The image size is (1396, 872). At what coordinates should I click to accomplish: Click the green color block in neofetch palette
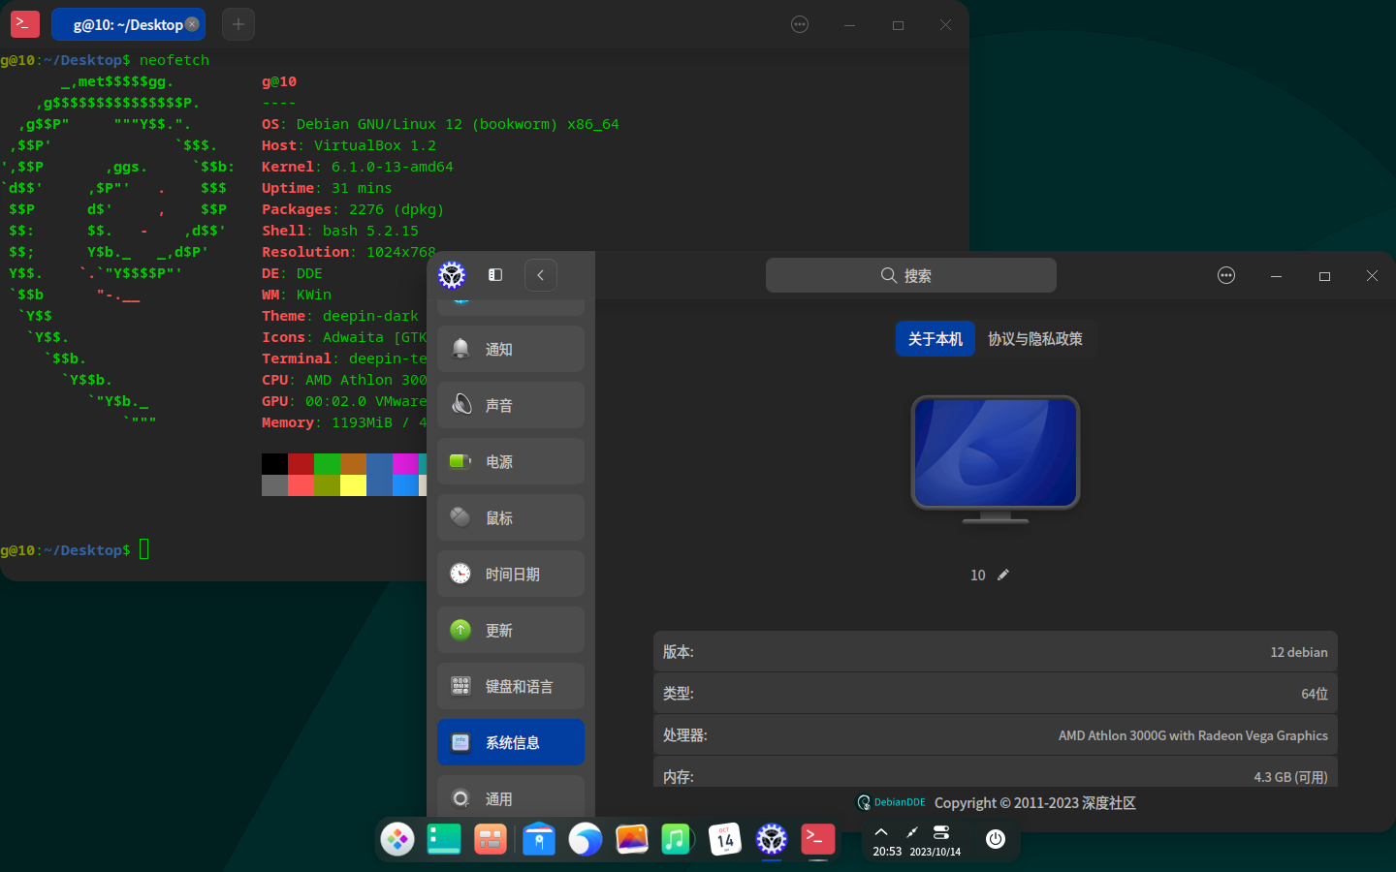[327, 464]
